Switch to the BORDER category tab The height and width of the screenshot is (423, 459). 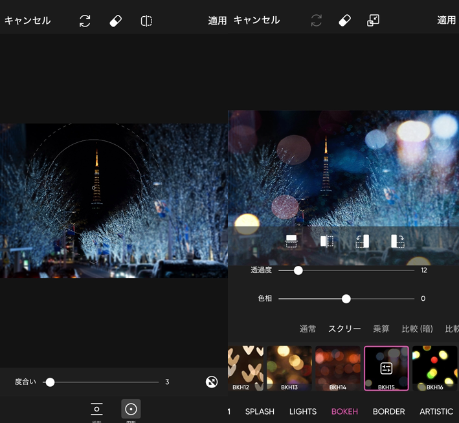[388, 411]
